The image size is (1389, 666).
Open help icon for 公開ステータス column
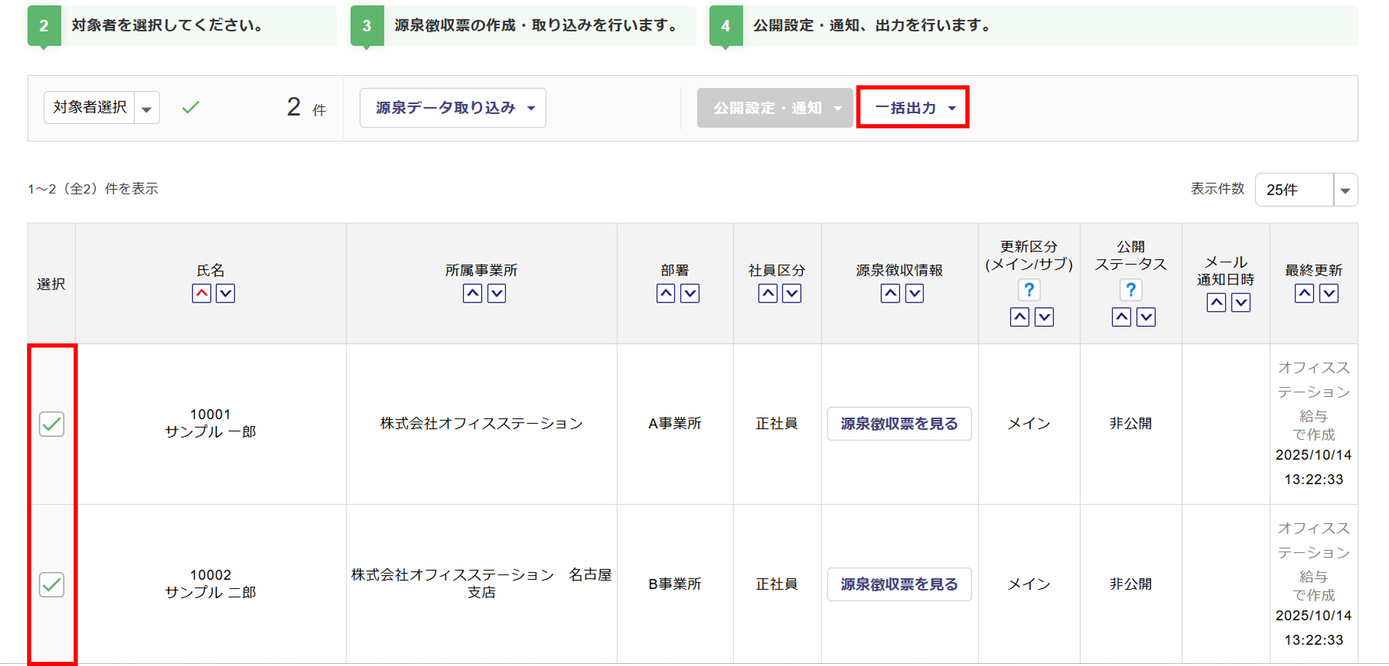1131,289
